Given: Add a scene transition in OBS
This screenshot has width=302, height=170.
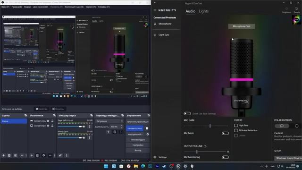Looking at the screenshot, I should tap(108, 132).
